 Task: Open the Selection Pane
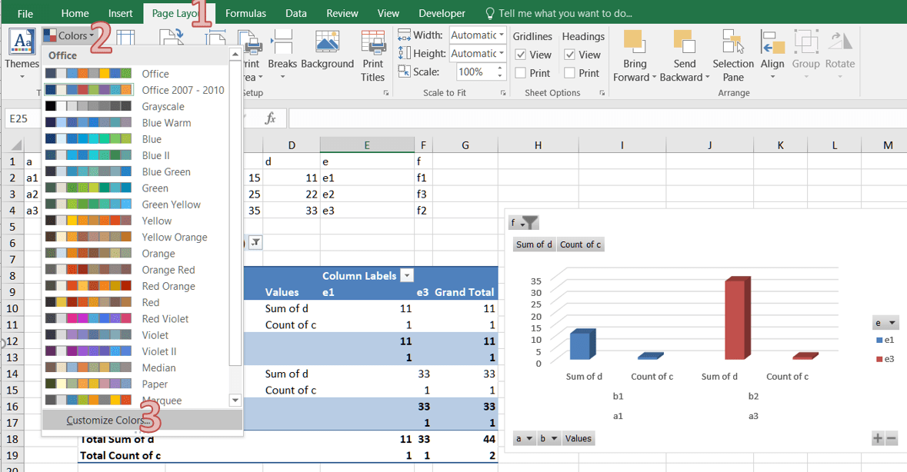tap(732, 54)
